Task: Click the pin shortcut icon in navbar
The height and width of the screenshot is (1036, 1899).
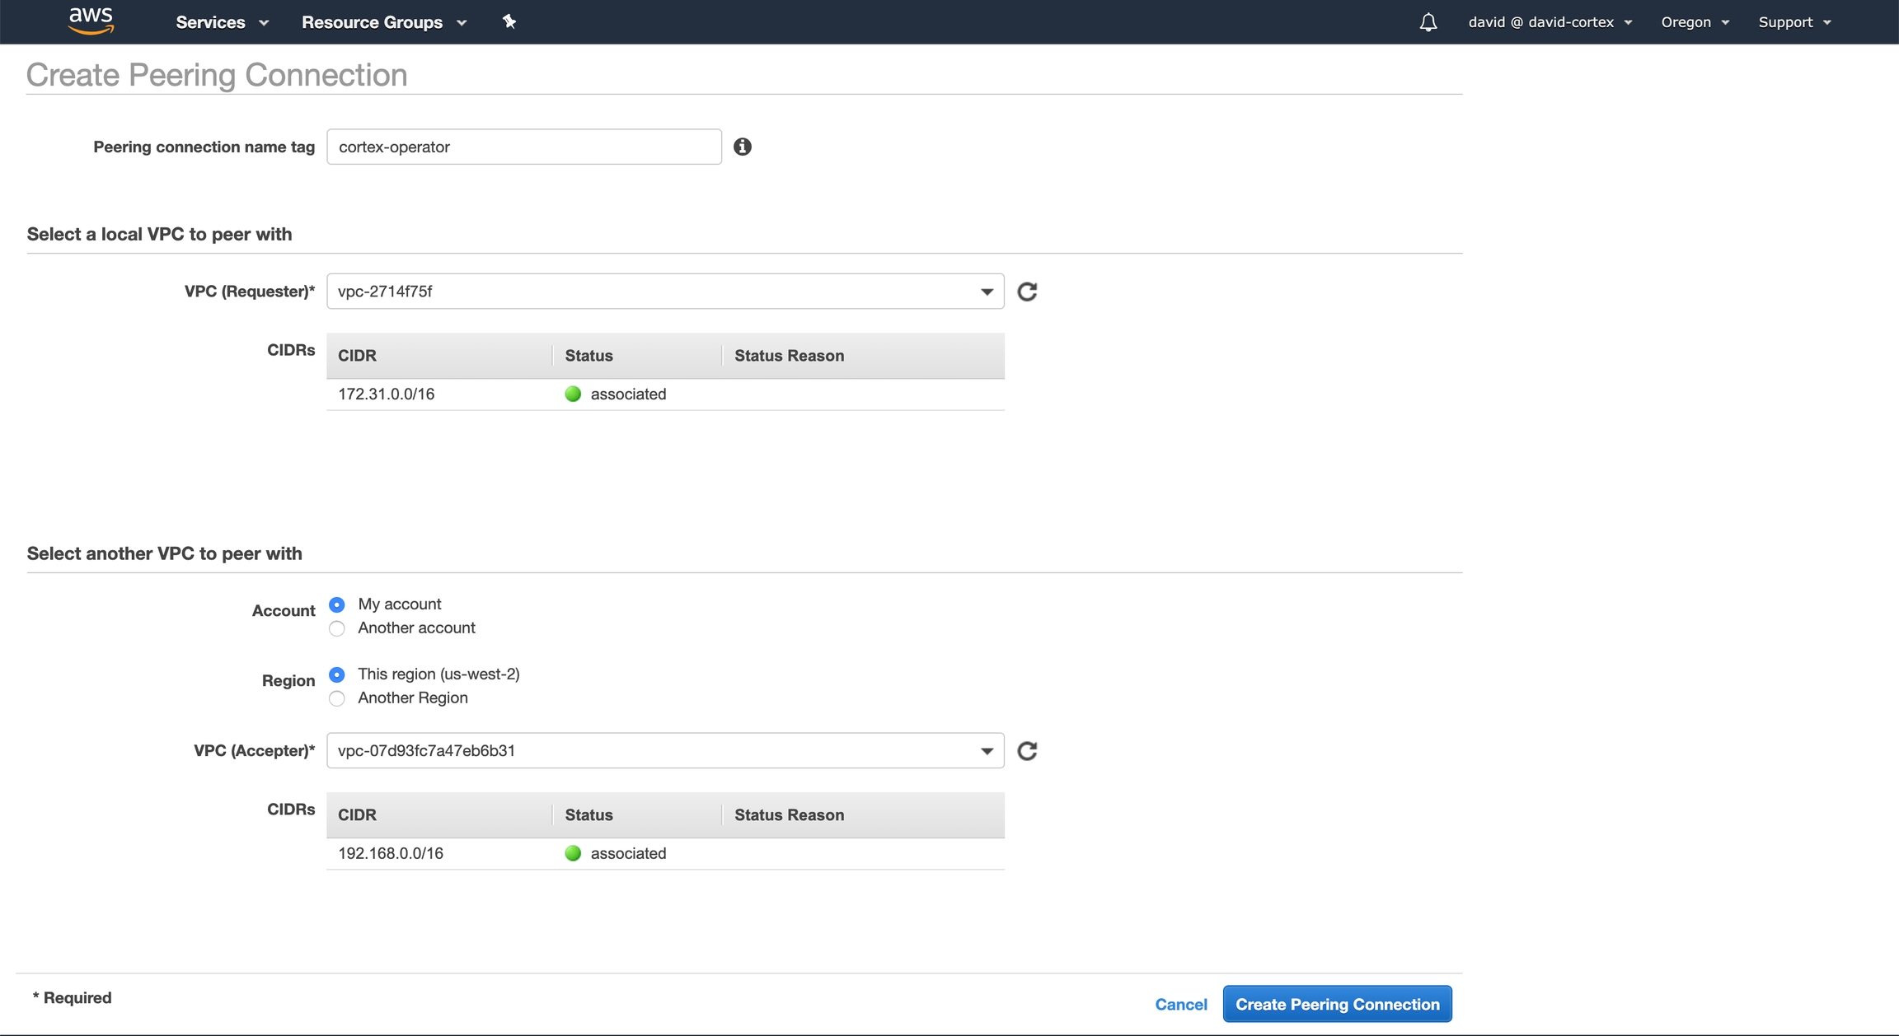Action: [509, 22]
